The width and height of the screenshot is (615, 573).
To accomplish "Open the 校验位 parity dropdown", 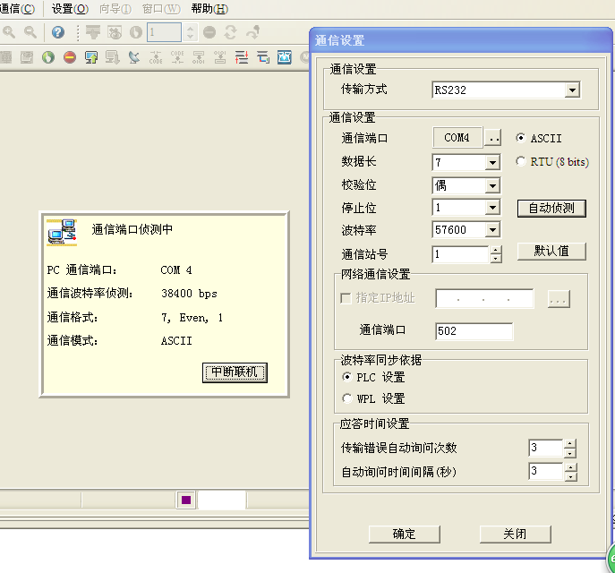I will point(491,185).
